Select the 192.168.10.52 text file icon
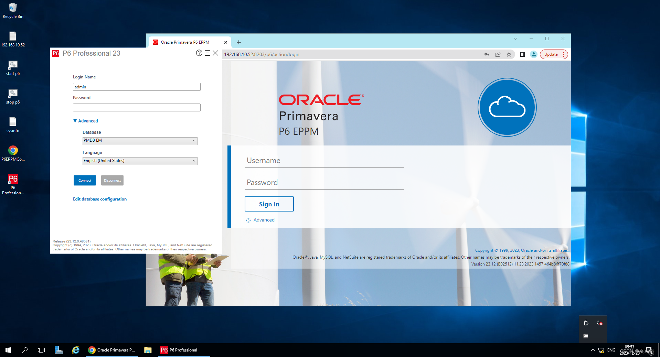The height and width of the screenshot is (357, 660). point(13,39)
